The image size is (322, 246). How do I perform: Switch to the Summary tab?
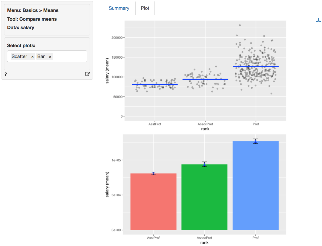(x=119, y=8)
